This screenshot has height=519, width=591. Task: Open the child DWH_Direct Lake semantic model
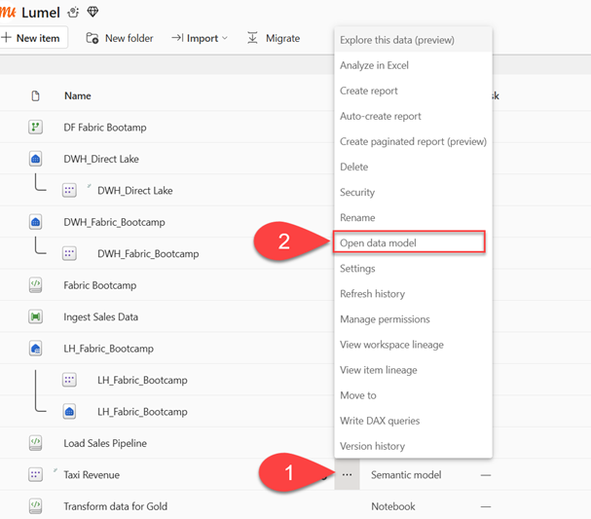pos(135,191)
